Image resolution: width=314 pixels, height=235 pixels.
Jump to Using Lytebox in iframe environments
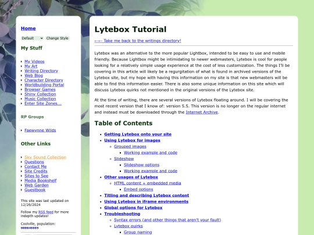point(146,201)
